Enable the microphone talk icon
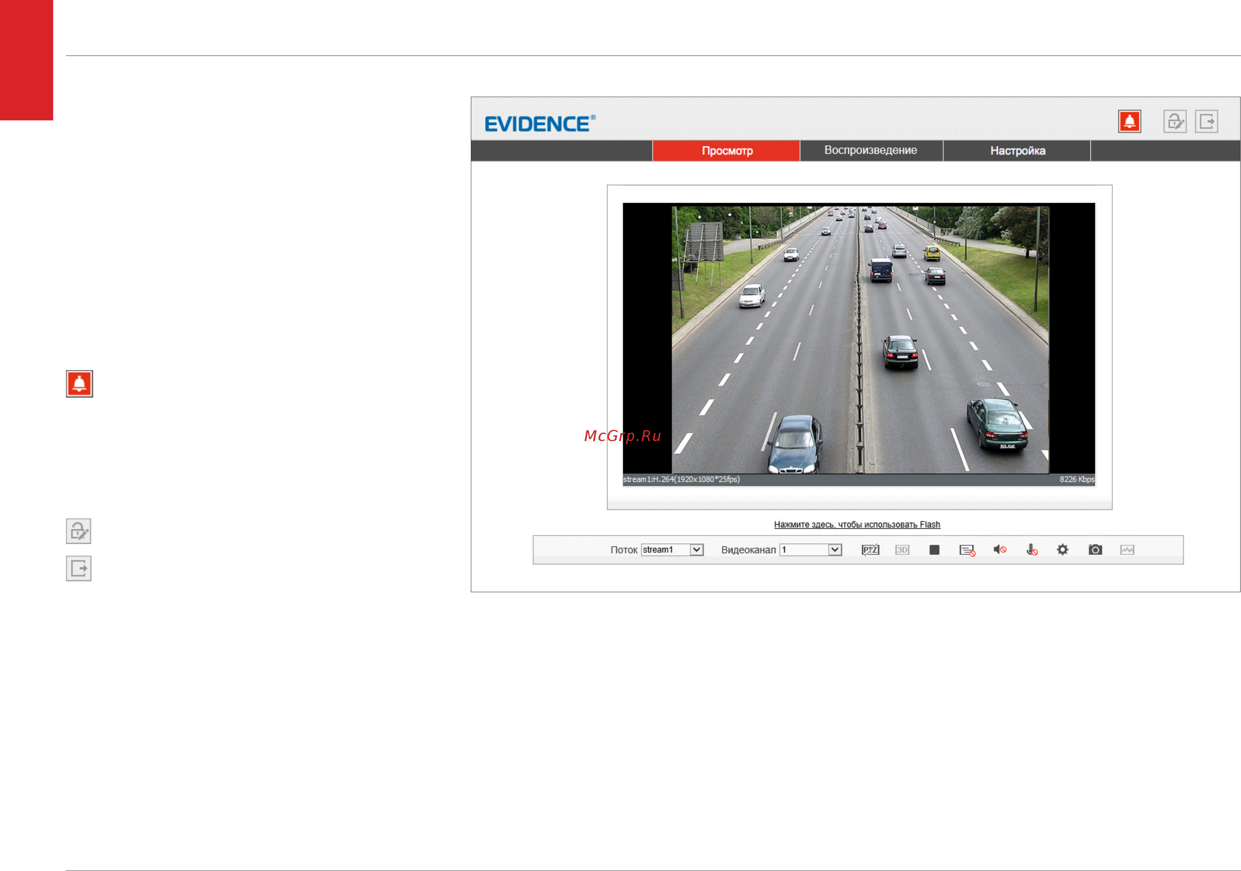1241x871 pixels. [x=1032, y=550]
